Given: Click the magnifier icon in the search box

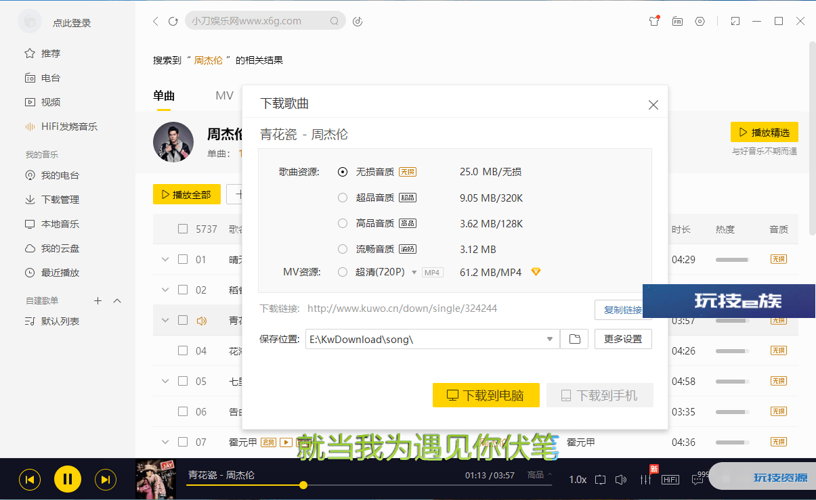Looking at the screenshot, I should [x=335, y=21].
